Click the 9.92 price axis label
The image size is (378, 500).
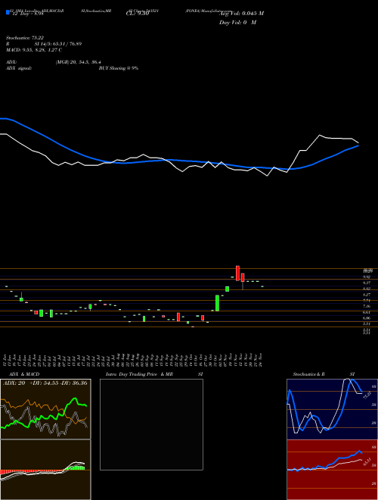(x=367, y=277)
